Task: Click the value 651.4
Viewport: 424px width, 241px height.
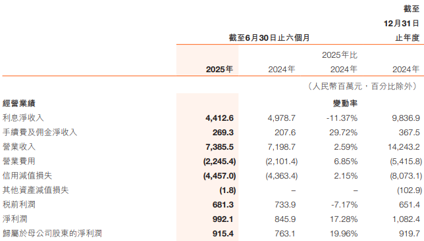Action: (x=410, y=205)
